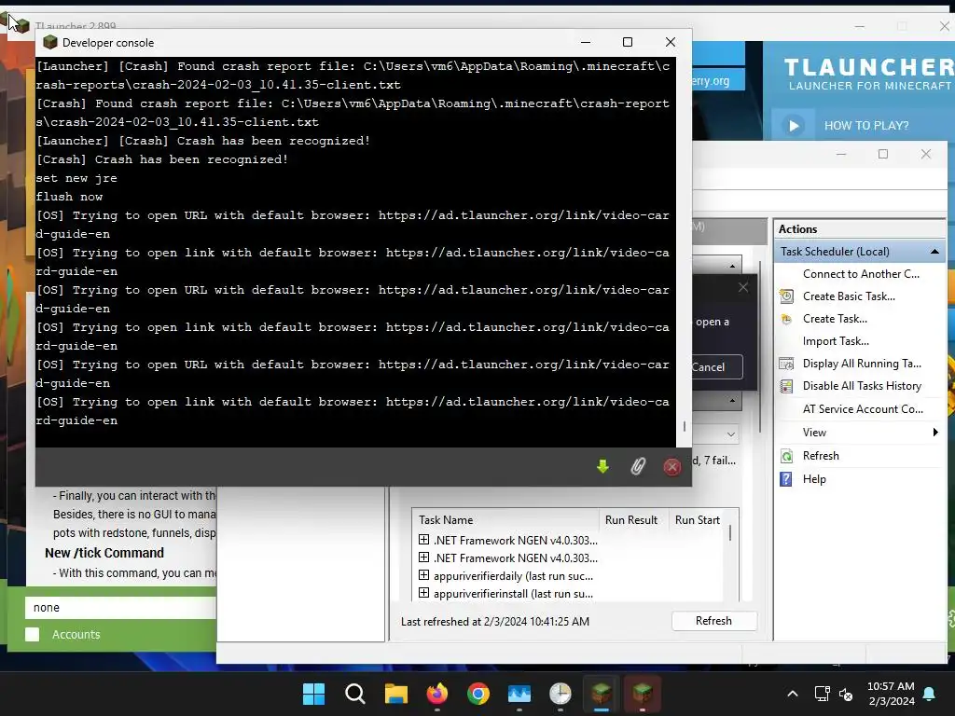This screenshot has height=716, width=955.
Task: Select Disable All Tasks History action
Action: click(x=861, y=386)
